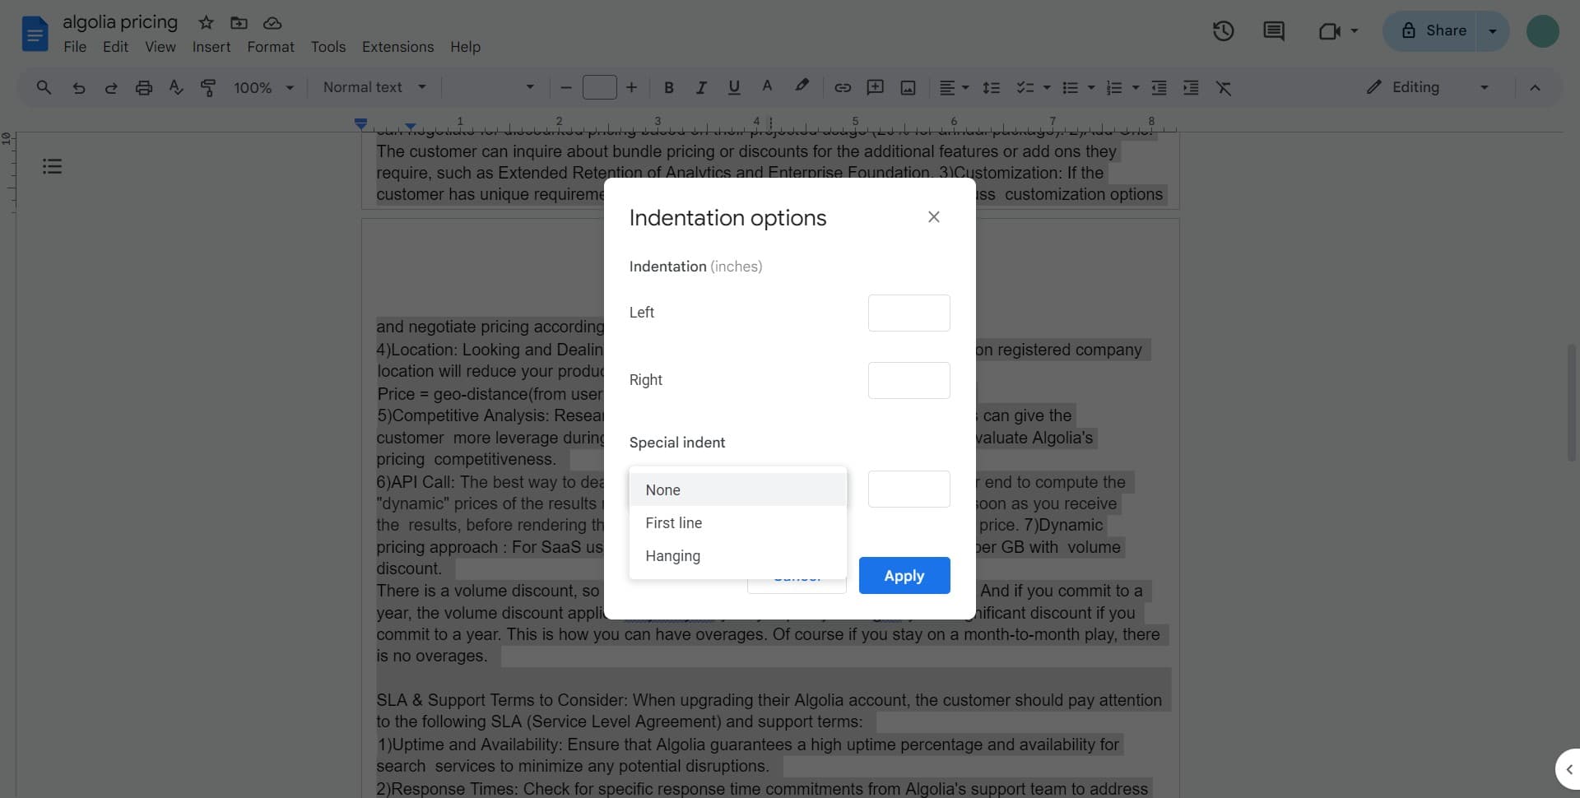Toggle bold formatting

click(x=668, y=88)
